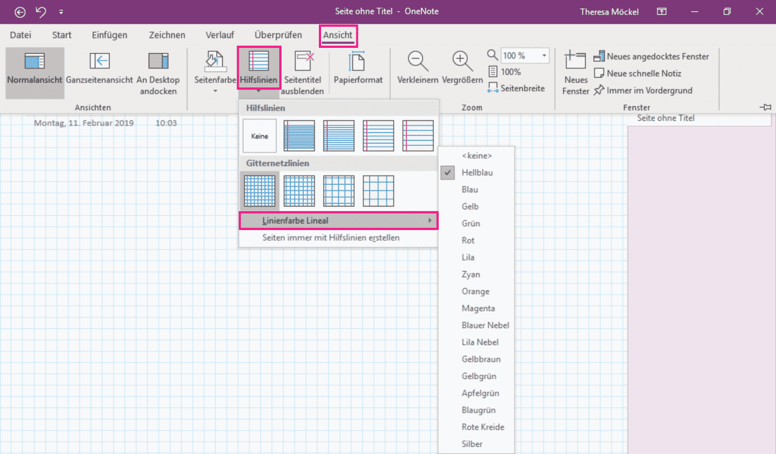
Task: Click the Verkleinern magnifier icon
Action: (x=416, y=61)
